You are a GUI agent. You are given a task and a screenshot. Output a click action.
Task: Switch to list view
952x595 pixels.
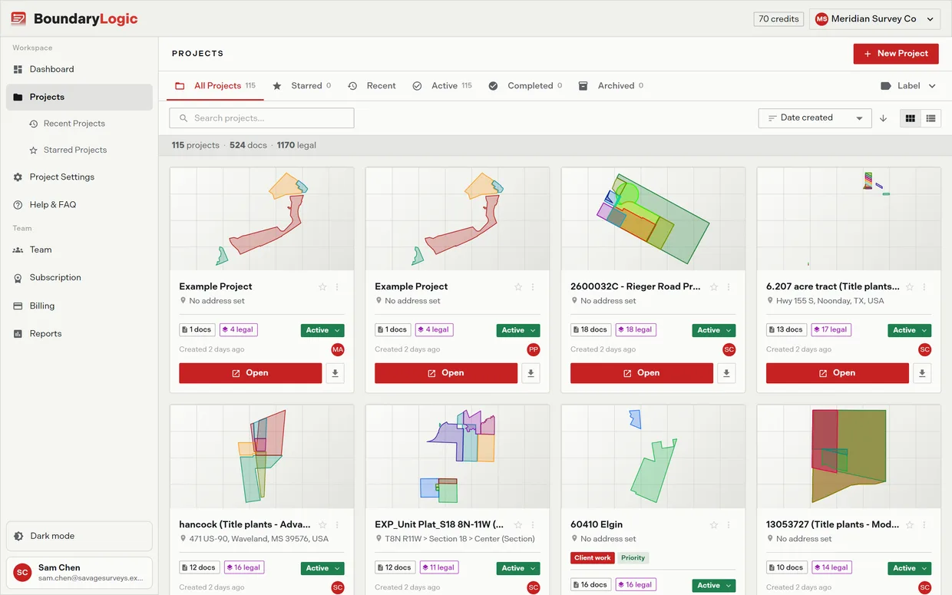click(931, 118)
